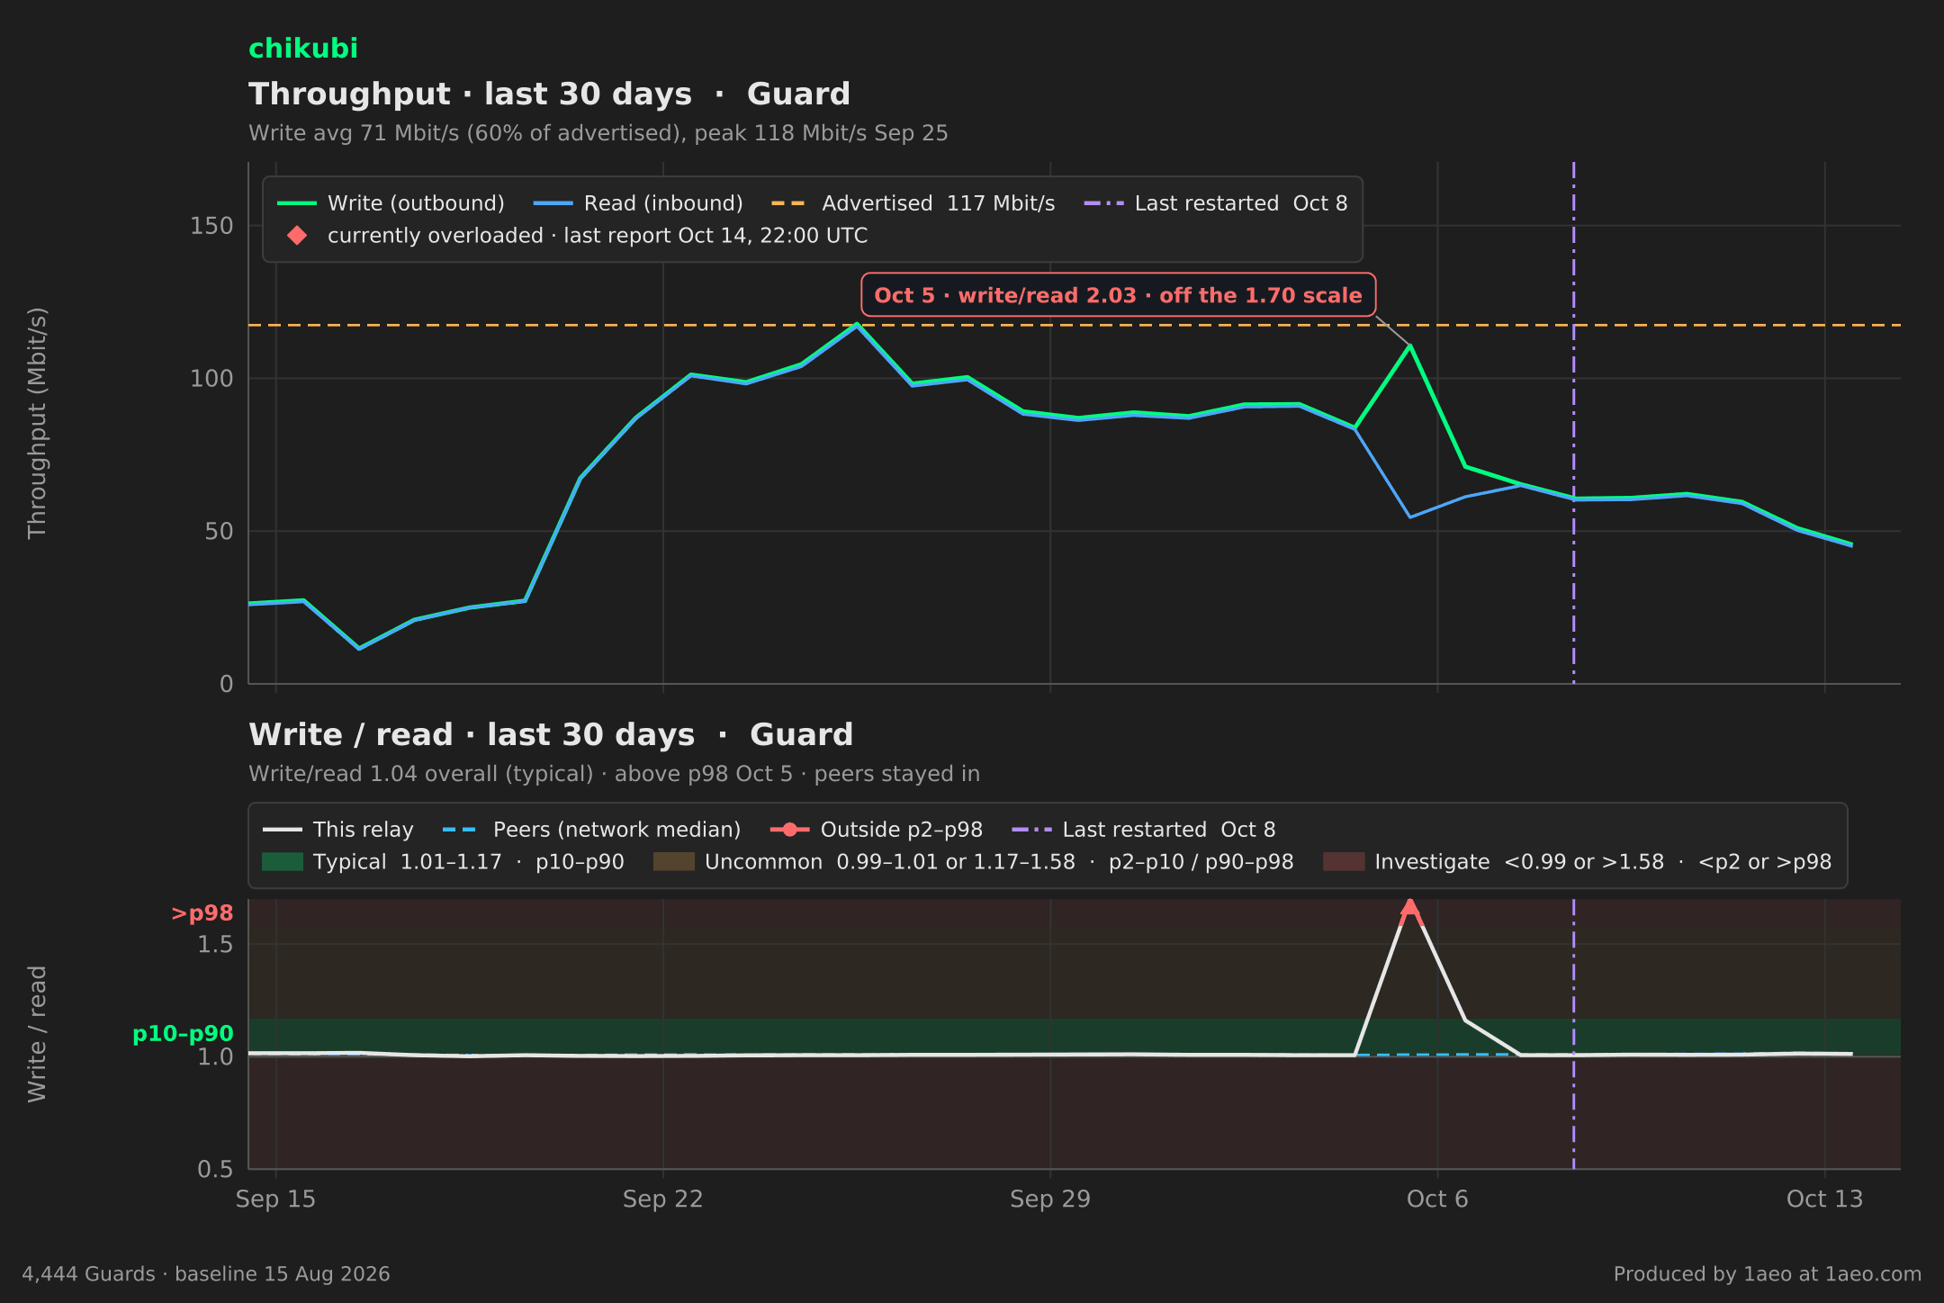Click the '4,444 Guards · baseline' footer text
Image resolution: width=1944 pixels, height=1303 pixels.
pos(206,1274)
